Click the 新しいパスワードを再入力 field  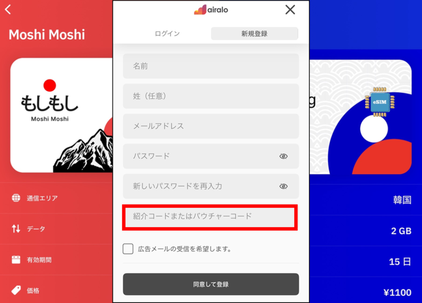[x=211, y=186]
